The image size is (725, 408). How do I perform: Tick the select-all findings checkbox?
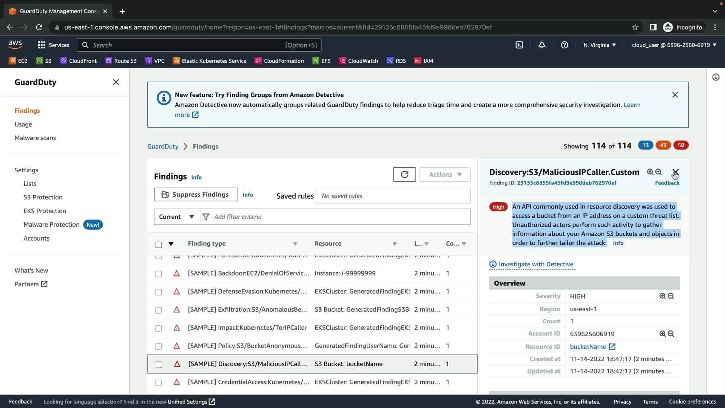point(159,244)
